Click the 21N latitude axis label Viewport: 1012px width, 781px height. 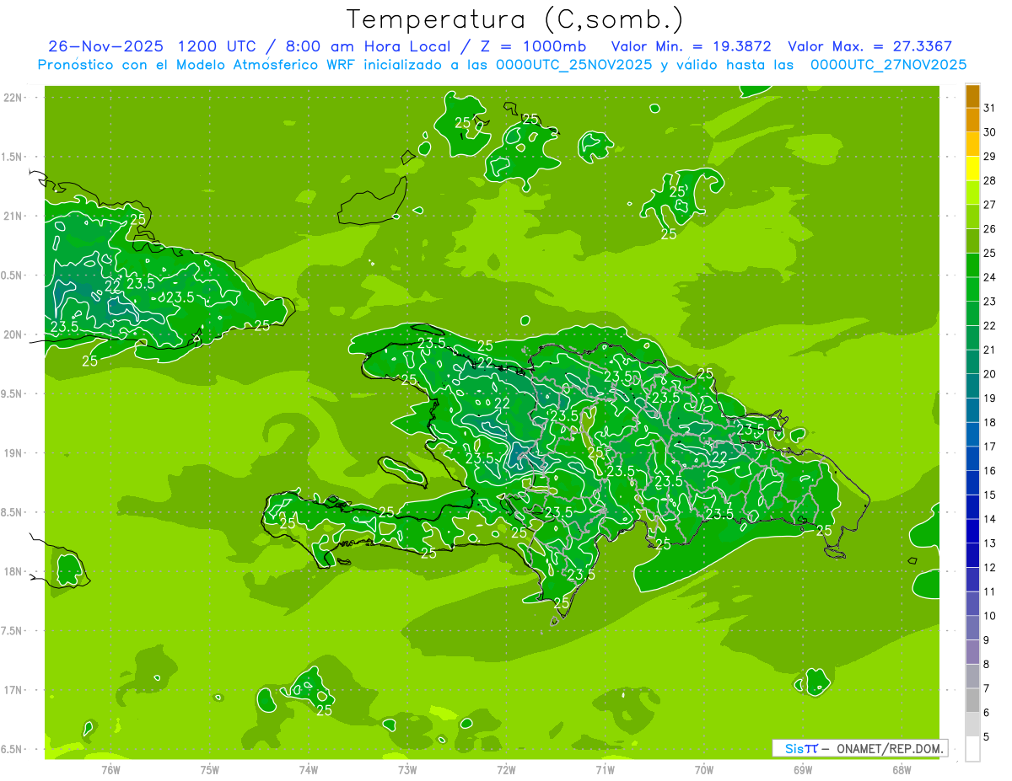pyautogui.click(x=13, y=216)
